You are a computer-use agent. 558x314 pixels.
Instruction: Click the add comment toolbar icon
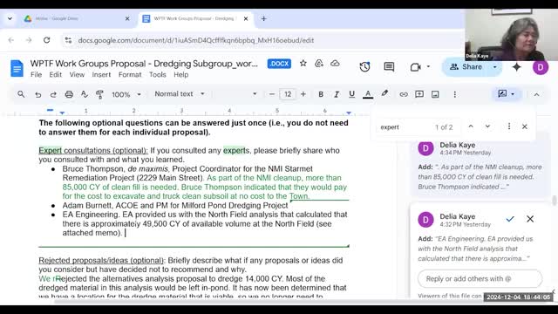pyautogui.click(x=419, y=94)
